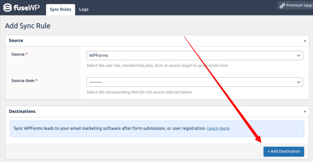313x162 pixels.
Task: Click the Source field label
Action: (x=19, y=54)
